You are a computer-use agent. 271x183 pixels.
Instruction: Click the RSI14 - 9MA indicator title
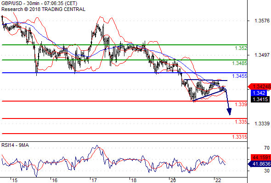15,145
